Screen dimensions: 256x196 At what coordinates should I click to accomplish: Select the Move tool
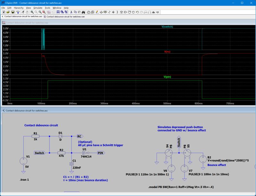(x=129, y=12)
